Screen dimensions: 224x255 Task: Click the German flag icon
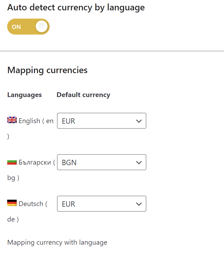[12, 203]
